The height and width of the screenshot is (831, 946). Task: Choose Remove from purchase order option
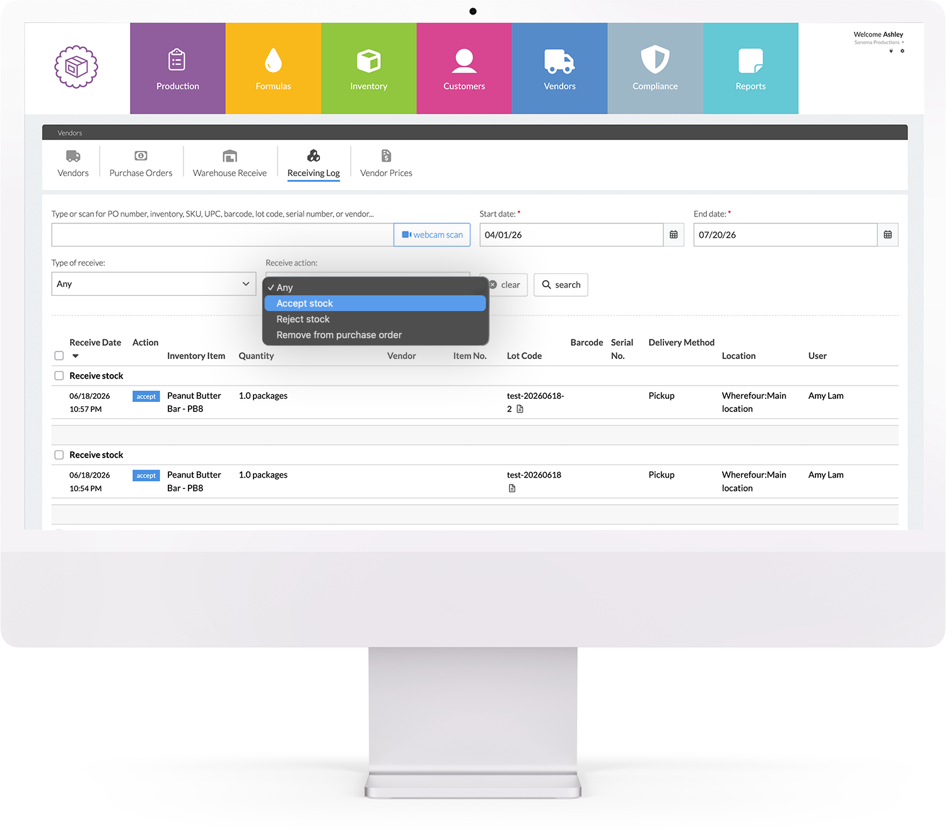point(375,335)
